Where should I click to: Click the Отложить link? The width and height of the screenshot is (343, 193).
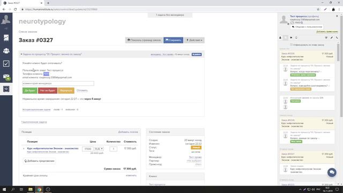(x=82, y=91)
